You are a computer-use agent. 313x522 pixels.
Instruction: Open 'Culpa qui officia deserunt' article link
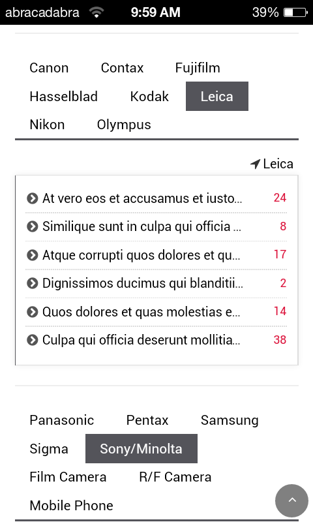tap(141, 340)
